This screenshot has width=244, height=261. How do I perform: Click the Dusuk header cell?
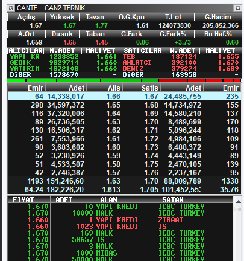[62, 34]
